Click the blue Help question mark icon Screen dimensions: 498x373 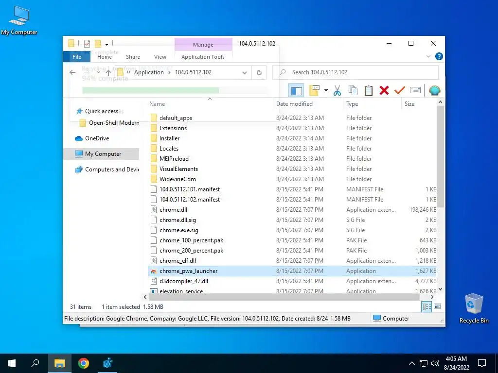coord(439,56)
